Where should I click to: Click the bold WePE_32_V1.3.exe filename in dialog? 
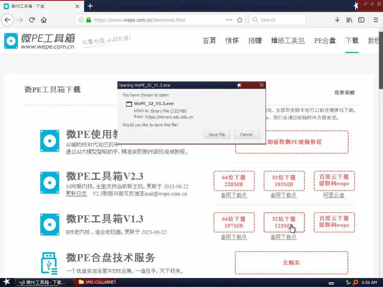pos(154,104)
